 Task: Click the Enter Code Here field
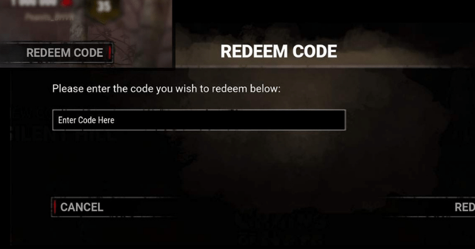[x=199, y=120]
